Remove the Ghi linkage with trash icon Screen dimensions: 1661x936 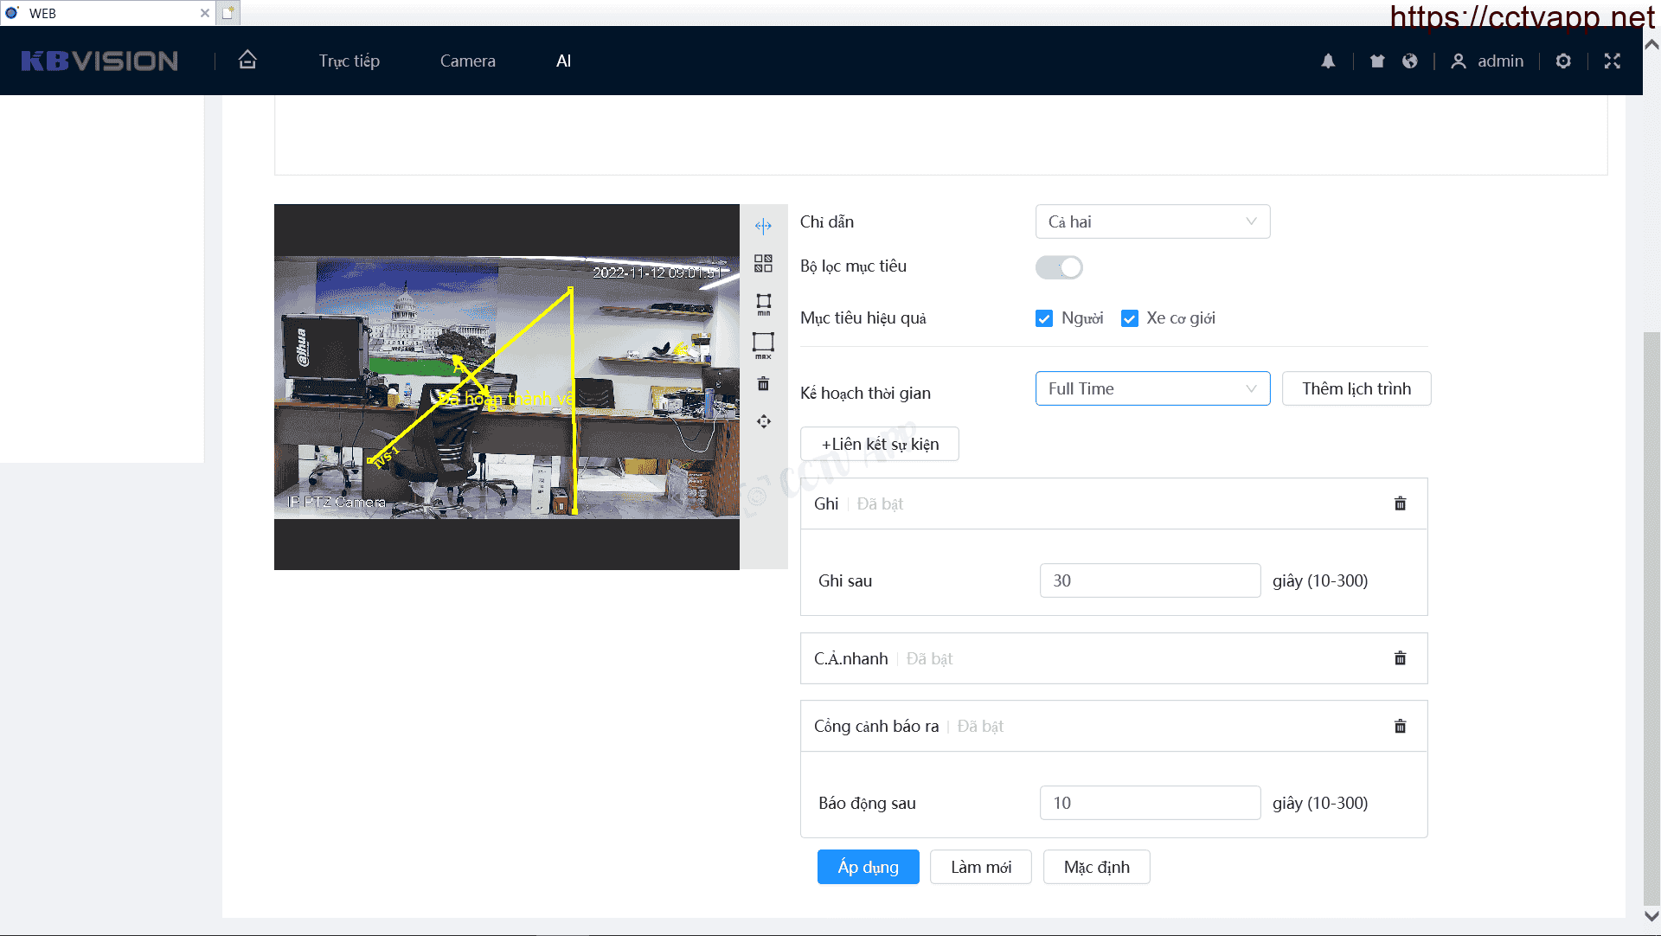pos(1400,503)
